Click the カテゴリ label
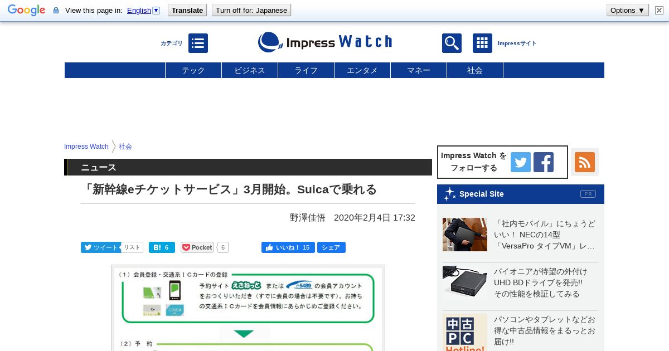The image size is (669, 351). (171, 43)
